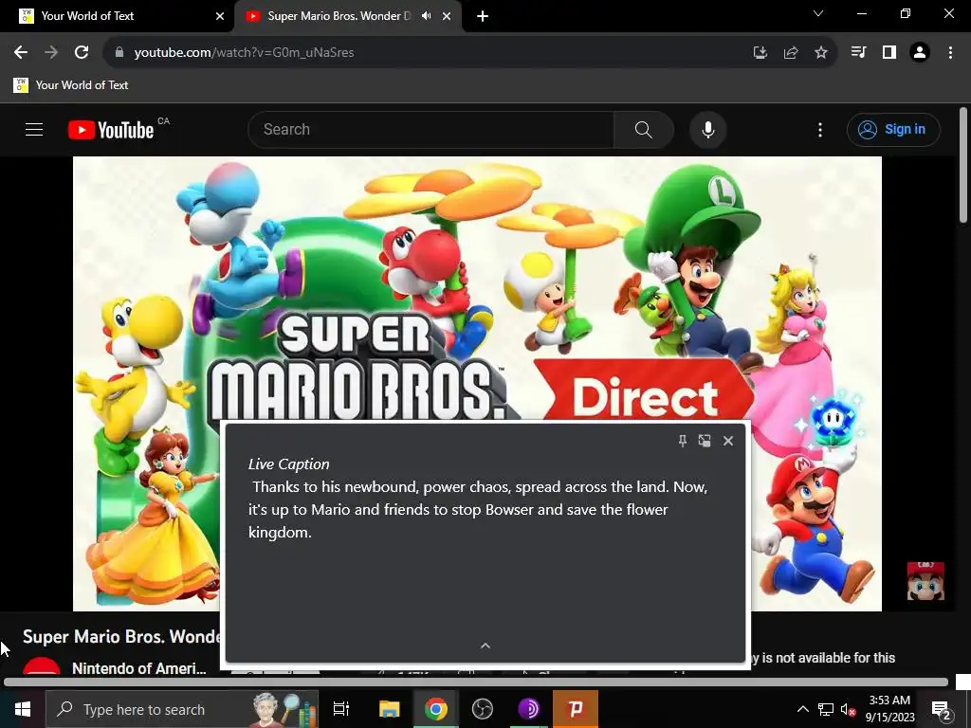Image resolution: width=971 pixels, height=728 pixels.
Task: Open Tor Browser taskbar icon
Action: [x=529, y=709]
